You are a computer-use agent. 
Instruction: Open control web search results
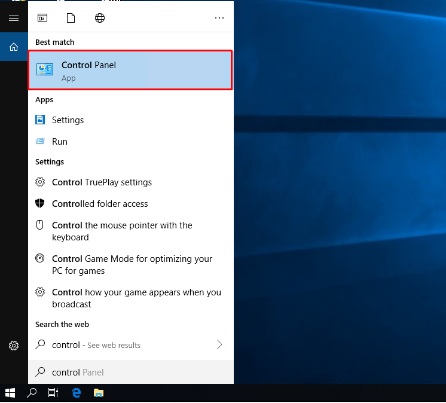(131, 344)
